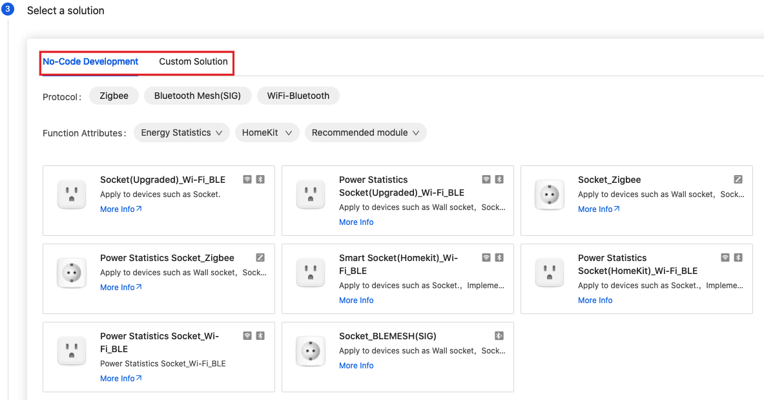Enable the Bluetooth Mesh(SIG) protocol filter
Viewport: 764px width, 400px height.
tap(198, 95)
